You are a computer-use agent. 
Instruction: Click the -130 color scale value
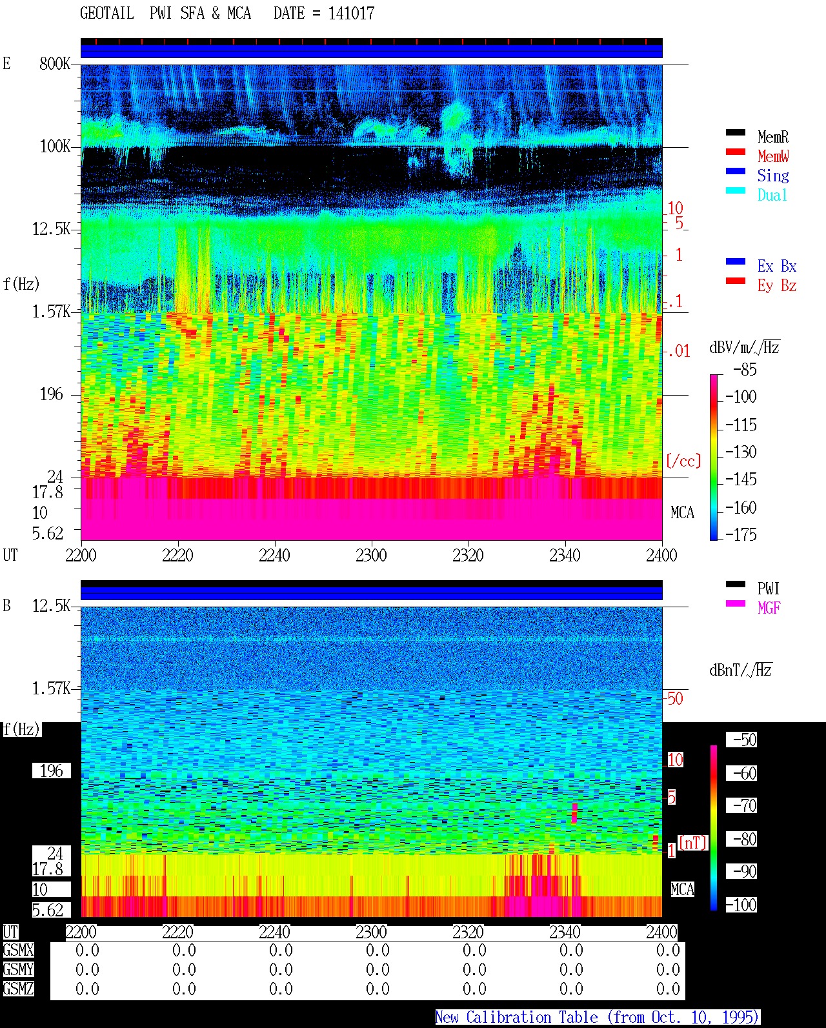click(x=741, y=452)
